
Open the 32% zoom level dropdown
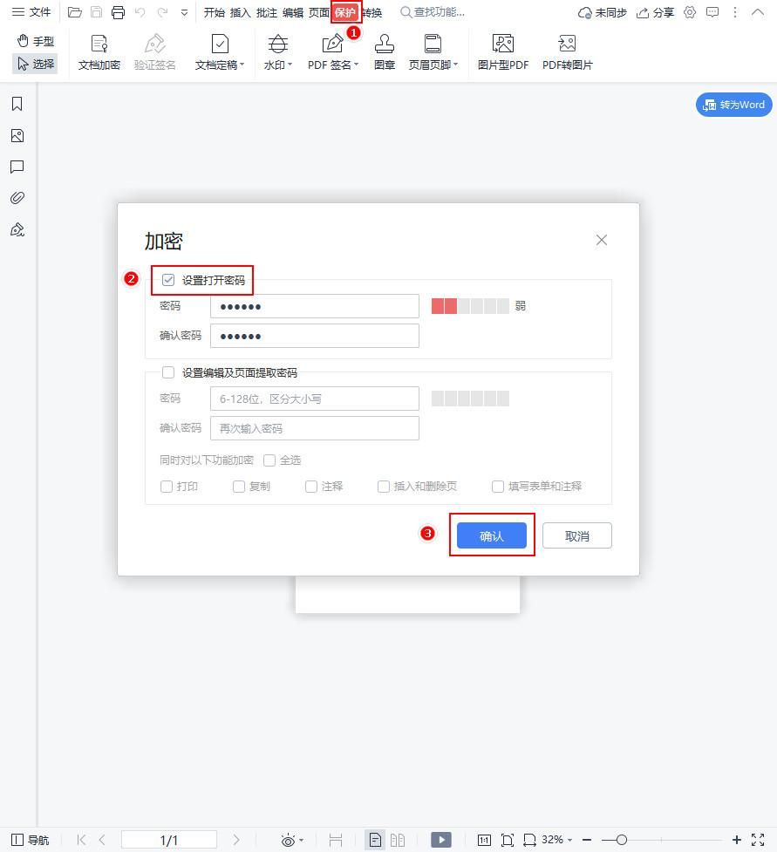point(556,840)
